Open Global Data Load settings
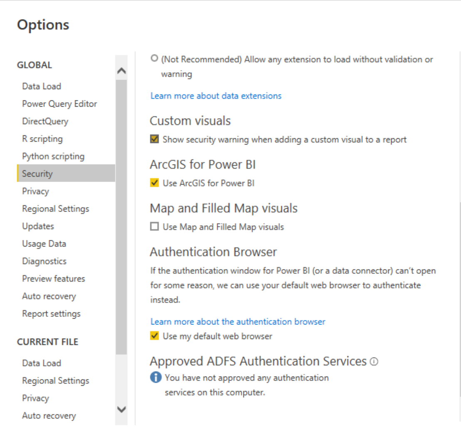The image size is (461, 434). [42, 86]
